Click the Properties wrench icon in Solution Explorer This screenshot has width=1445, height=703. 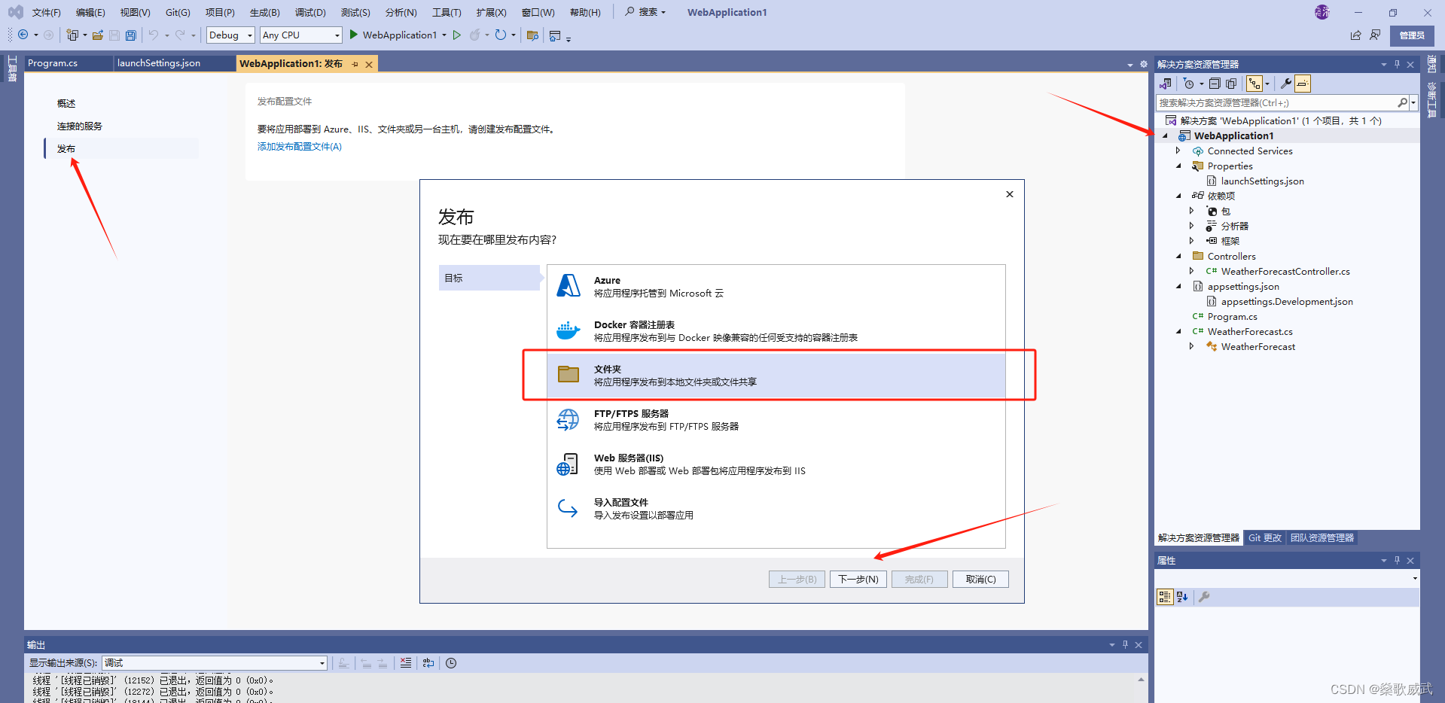coord(1286,84)
